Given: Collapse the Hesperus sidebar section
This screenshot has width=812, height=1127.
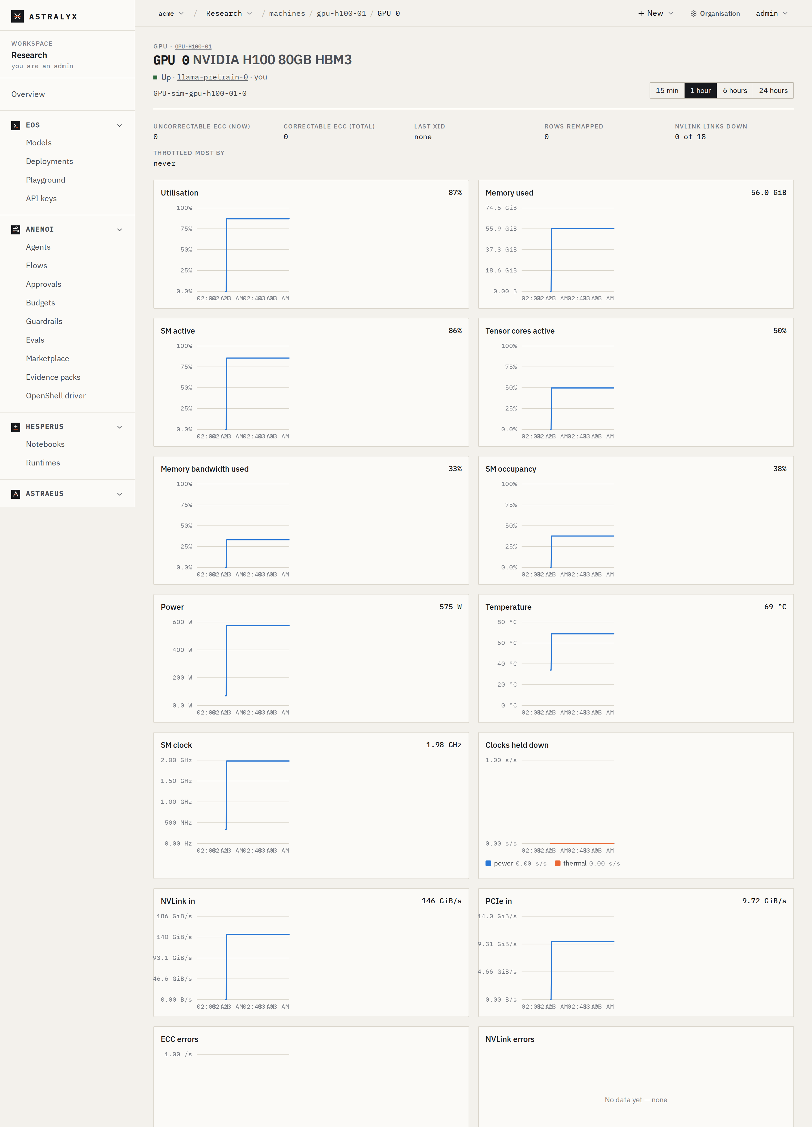Looking at the screenshot, I should point(119,427).
